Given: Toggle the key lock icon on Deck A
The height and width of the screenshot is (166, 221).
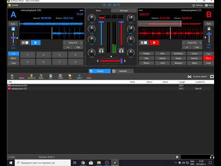Looking at the screenshot, I should (13, 29).
